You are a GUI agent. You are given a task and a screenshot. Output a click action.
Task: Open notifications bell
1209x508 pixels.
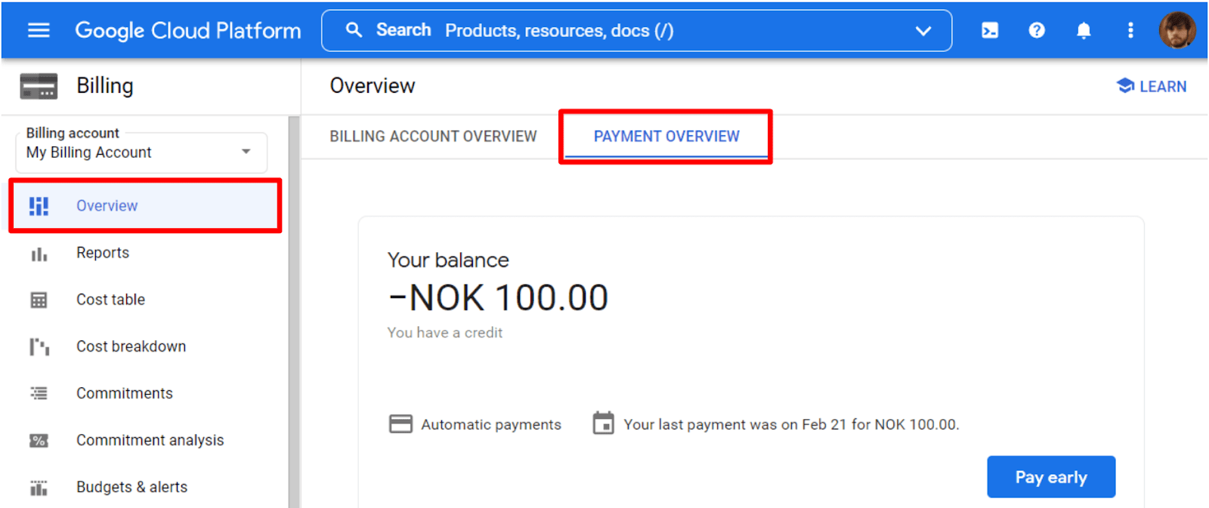[1084, 30]
